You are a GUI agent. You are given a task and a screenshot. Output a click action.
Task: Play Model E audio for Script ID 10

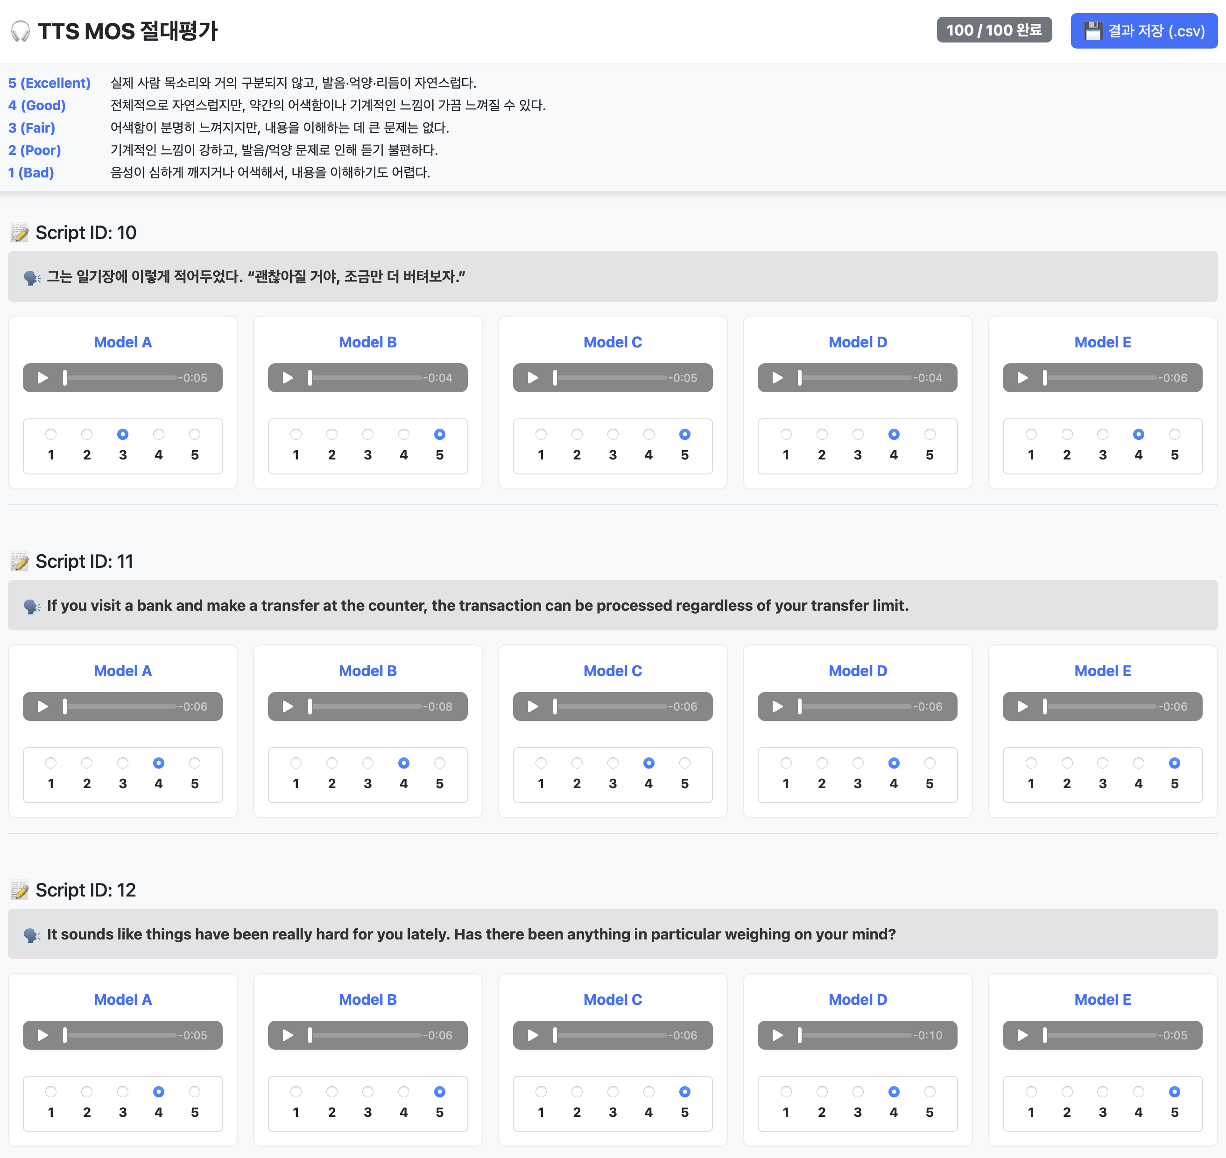[x=1023, y=378]
